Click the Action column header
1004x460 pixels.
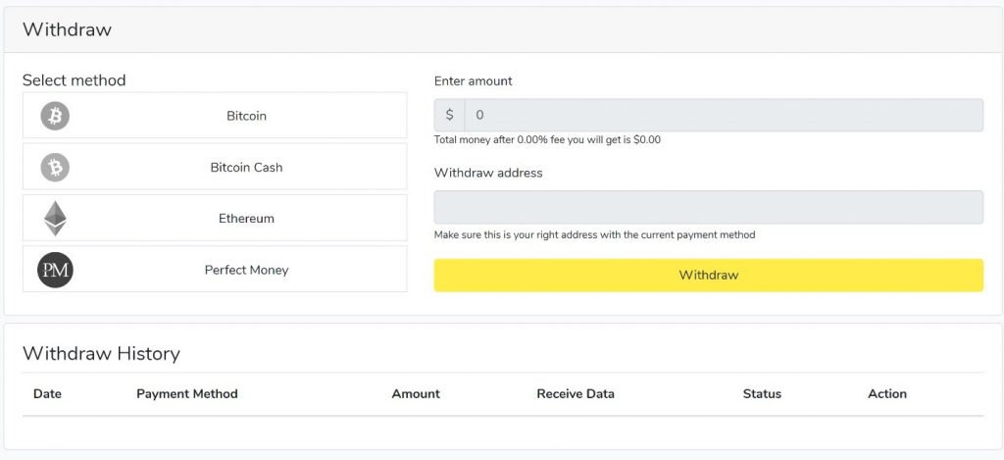[887, 394]
